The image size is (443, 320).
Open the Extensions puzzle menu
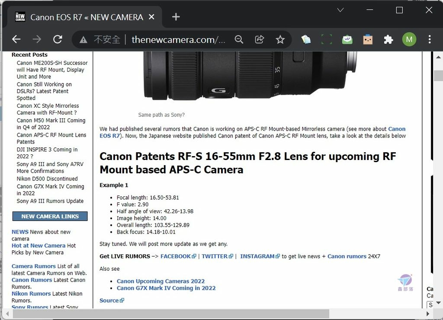point(388,39)
